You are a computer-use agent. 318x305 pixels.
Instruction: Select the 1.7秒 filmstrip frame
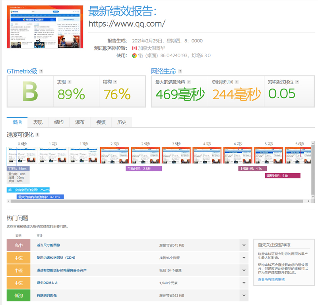click(83, 155)
